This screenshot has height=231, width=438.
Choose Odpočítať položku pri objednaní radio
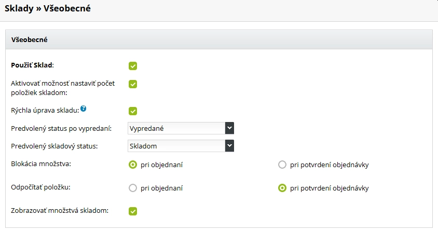[133, 188]
